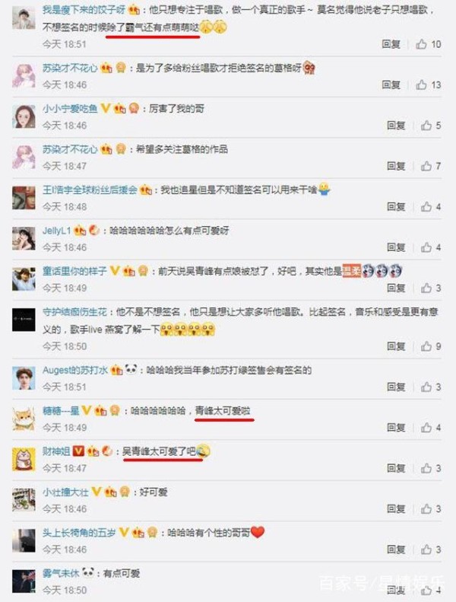Open 王嘻宇全球粉丝后援会 profile link
Viewport: 456px width, 602px height.
[x=90, y=190]
